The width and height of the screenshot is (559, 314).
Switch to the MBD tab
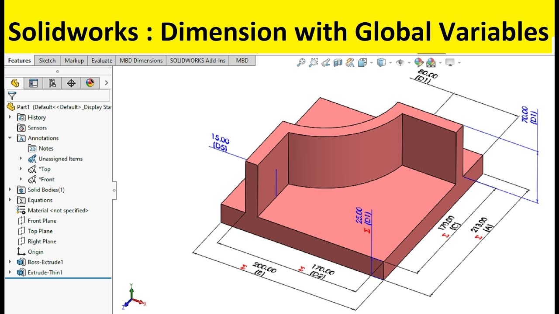(x=242, y=61)
